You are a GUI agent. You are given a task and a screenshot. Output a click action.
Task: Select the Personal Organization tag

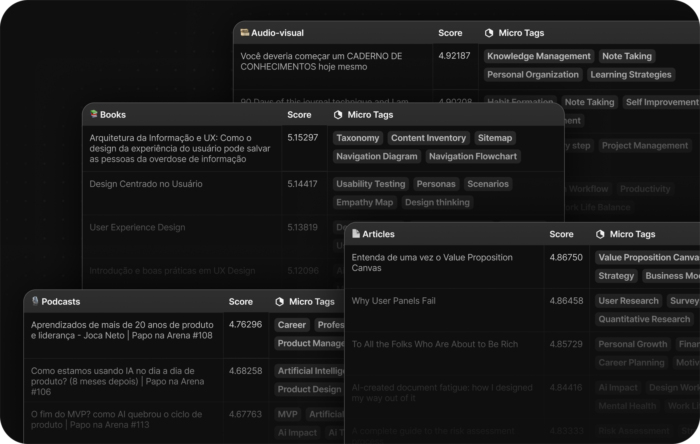coord(533,74)
